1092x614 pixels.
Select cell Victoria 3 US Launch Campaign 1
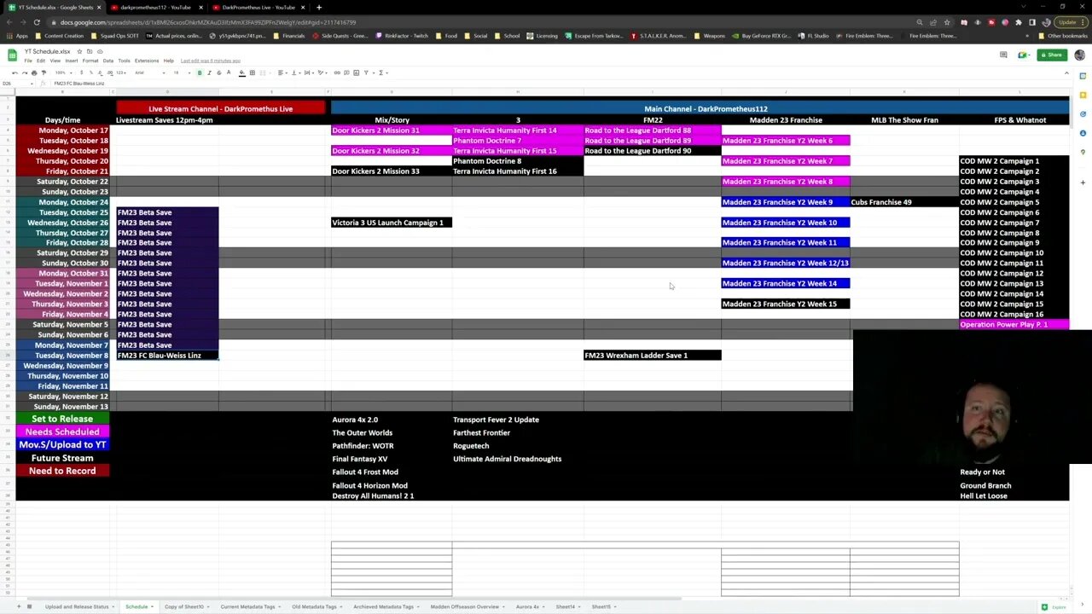coord(392,223)
